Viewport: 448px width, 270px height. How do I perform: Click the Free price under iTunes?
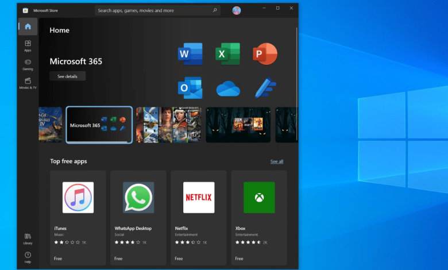point(58,259)
